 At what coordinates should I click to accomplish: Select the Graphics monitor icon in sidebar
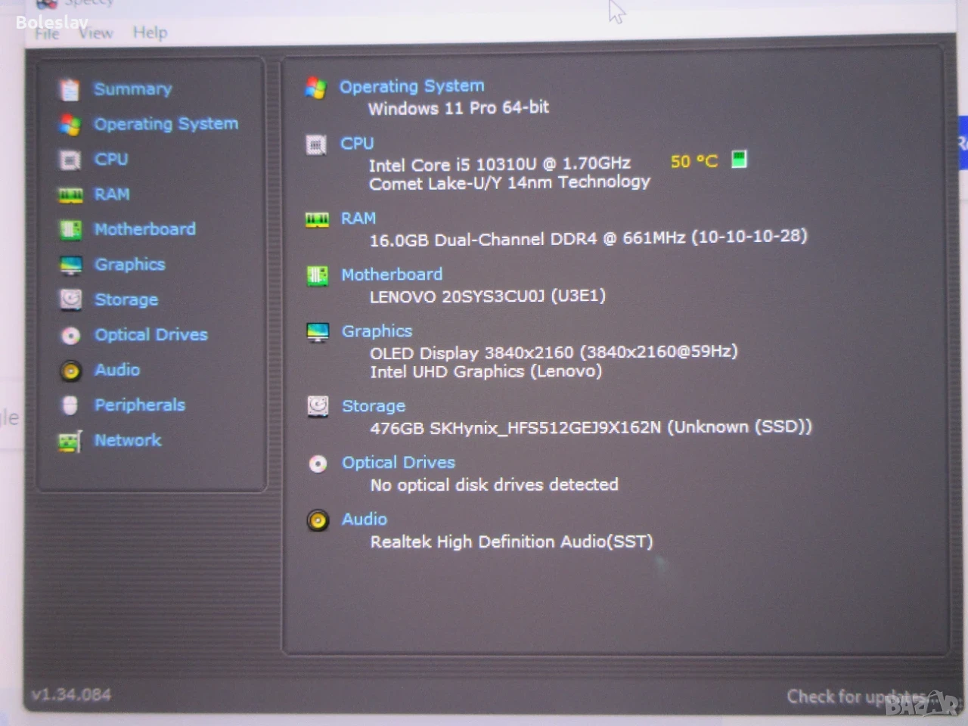click(70, 265)
